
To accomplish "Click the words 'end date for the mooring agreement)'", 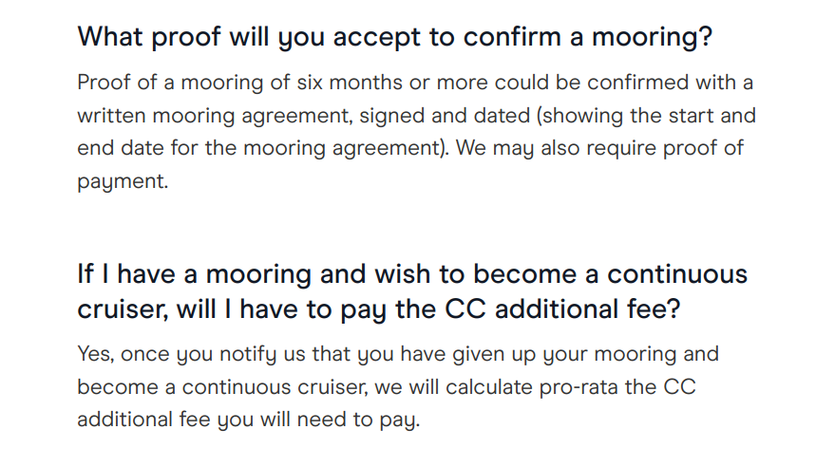I will pyautogui.click(x=263, y=148).
